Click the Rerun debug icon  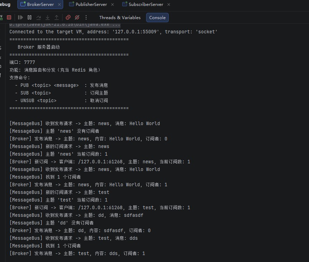click(1, 18)
